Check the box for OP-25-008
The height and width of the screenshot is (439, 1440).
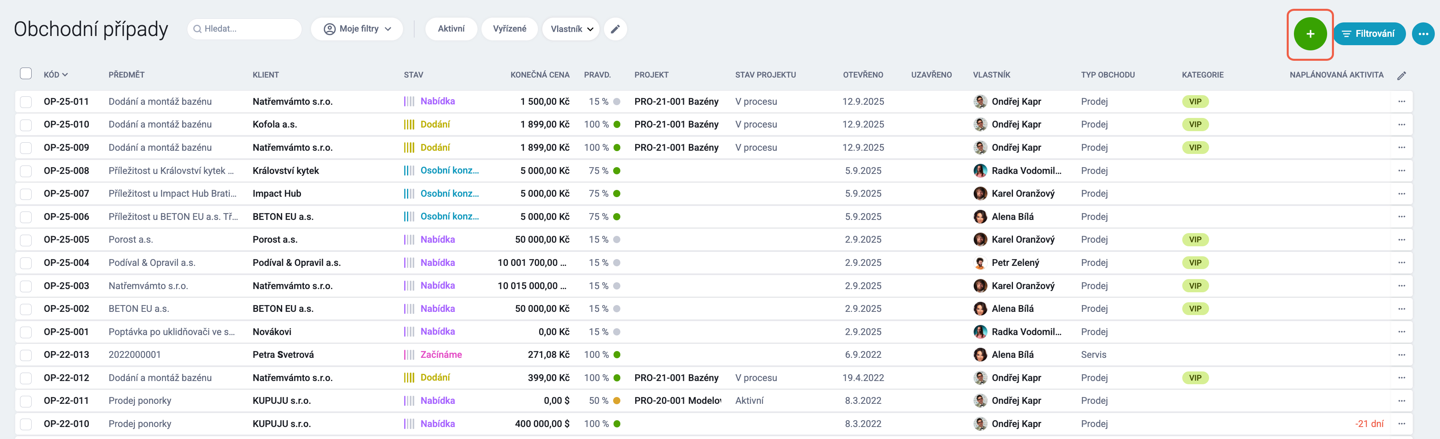26,171
